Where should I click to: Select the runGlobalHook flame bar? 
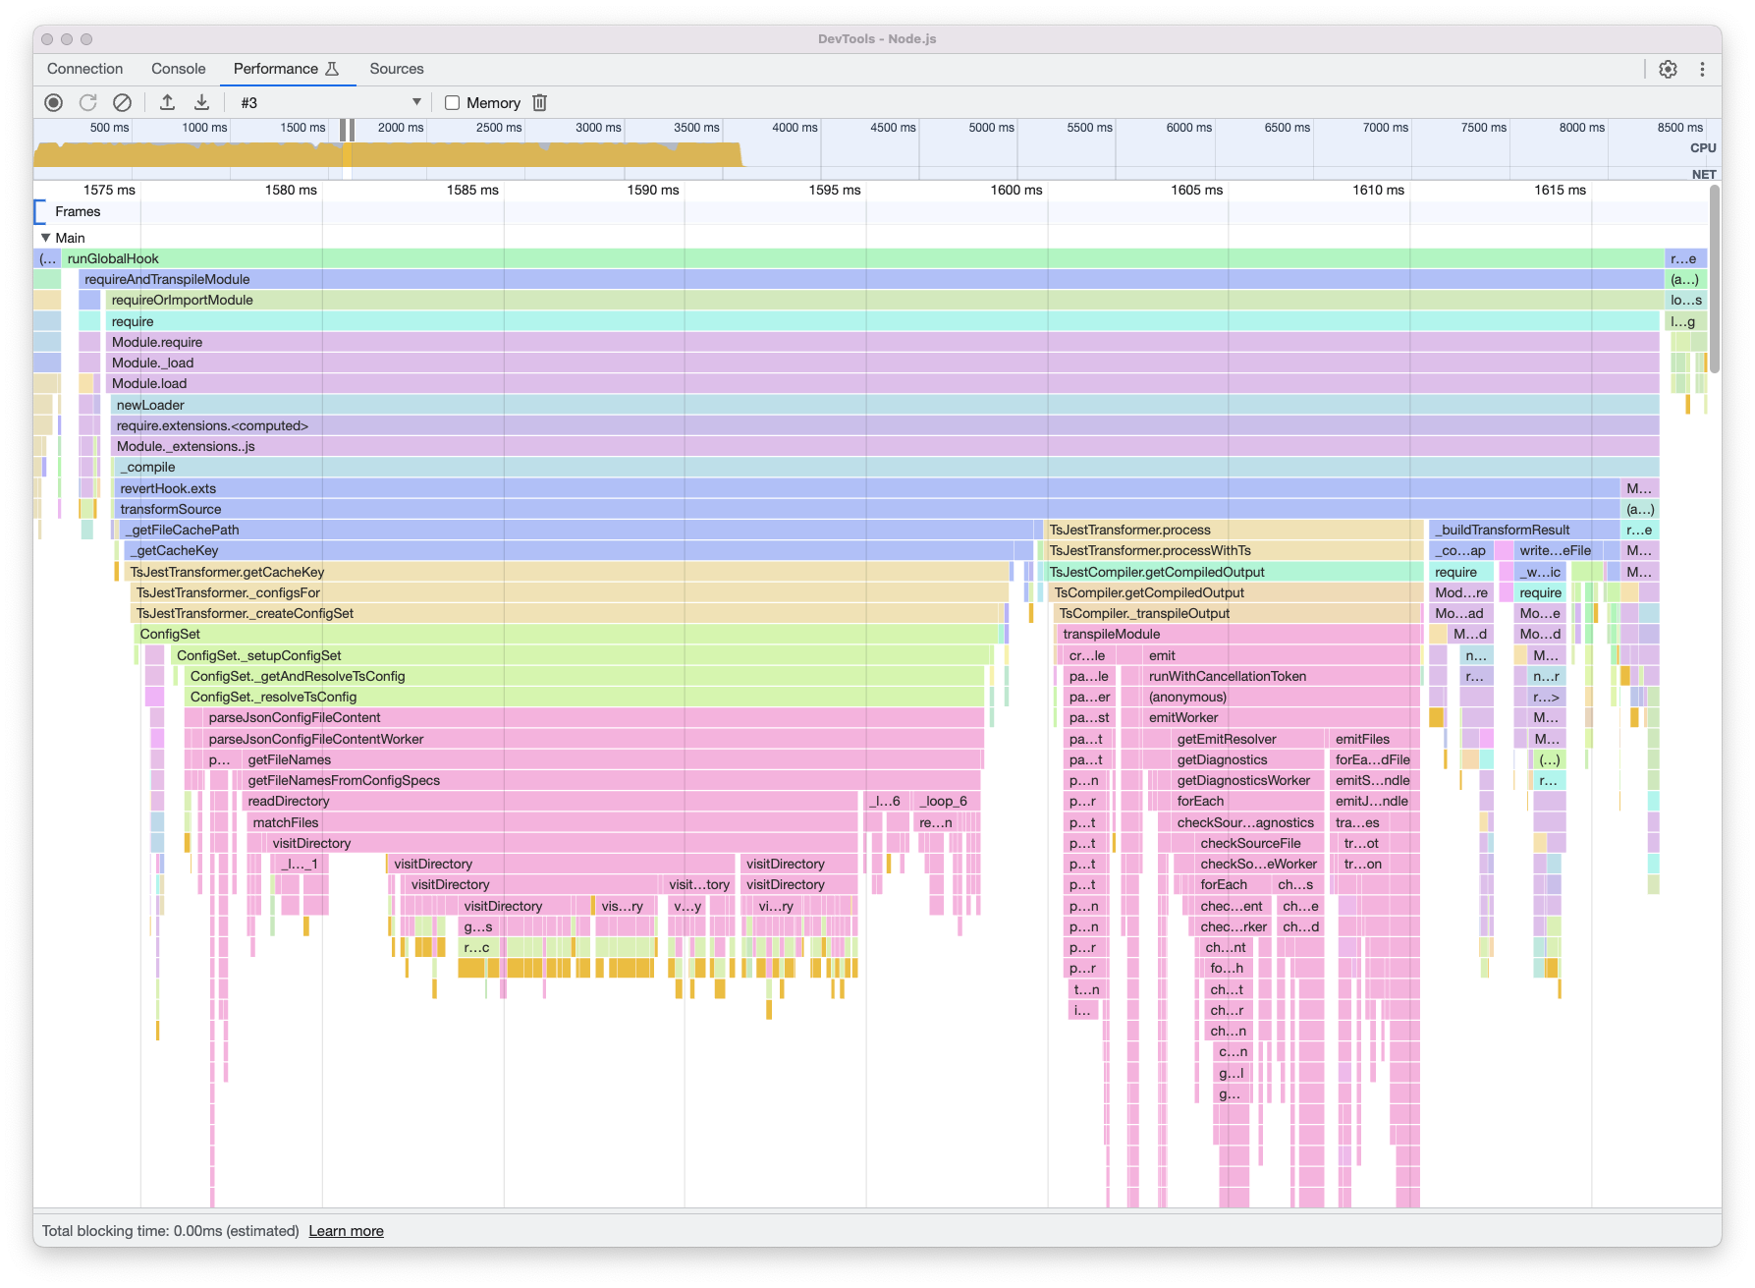pyautogui.click(x=862, y=258)
